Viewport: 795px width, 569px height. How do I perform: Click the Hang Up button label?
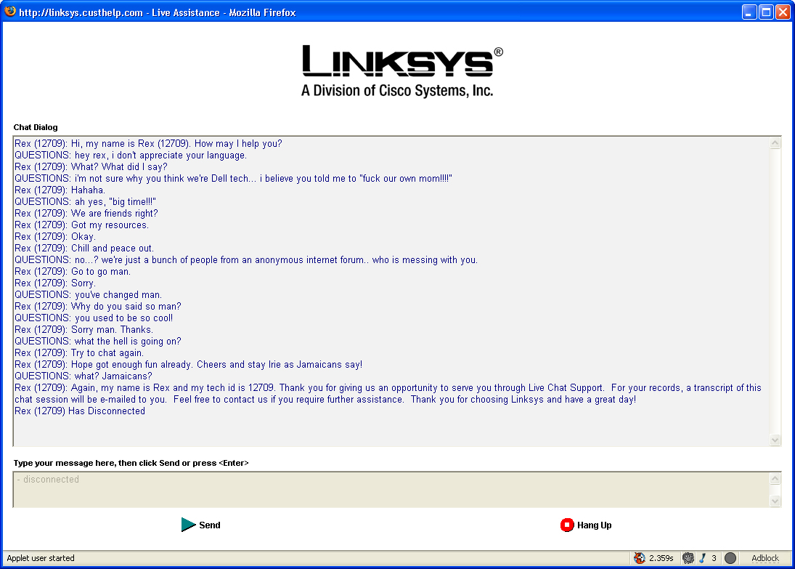(594, 525)
